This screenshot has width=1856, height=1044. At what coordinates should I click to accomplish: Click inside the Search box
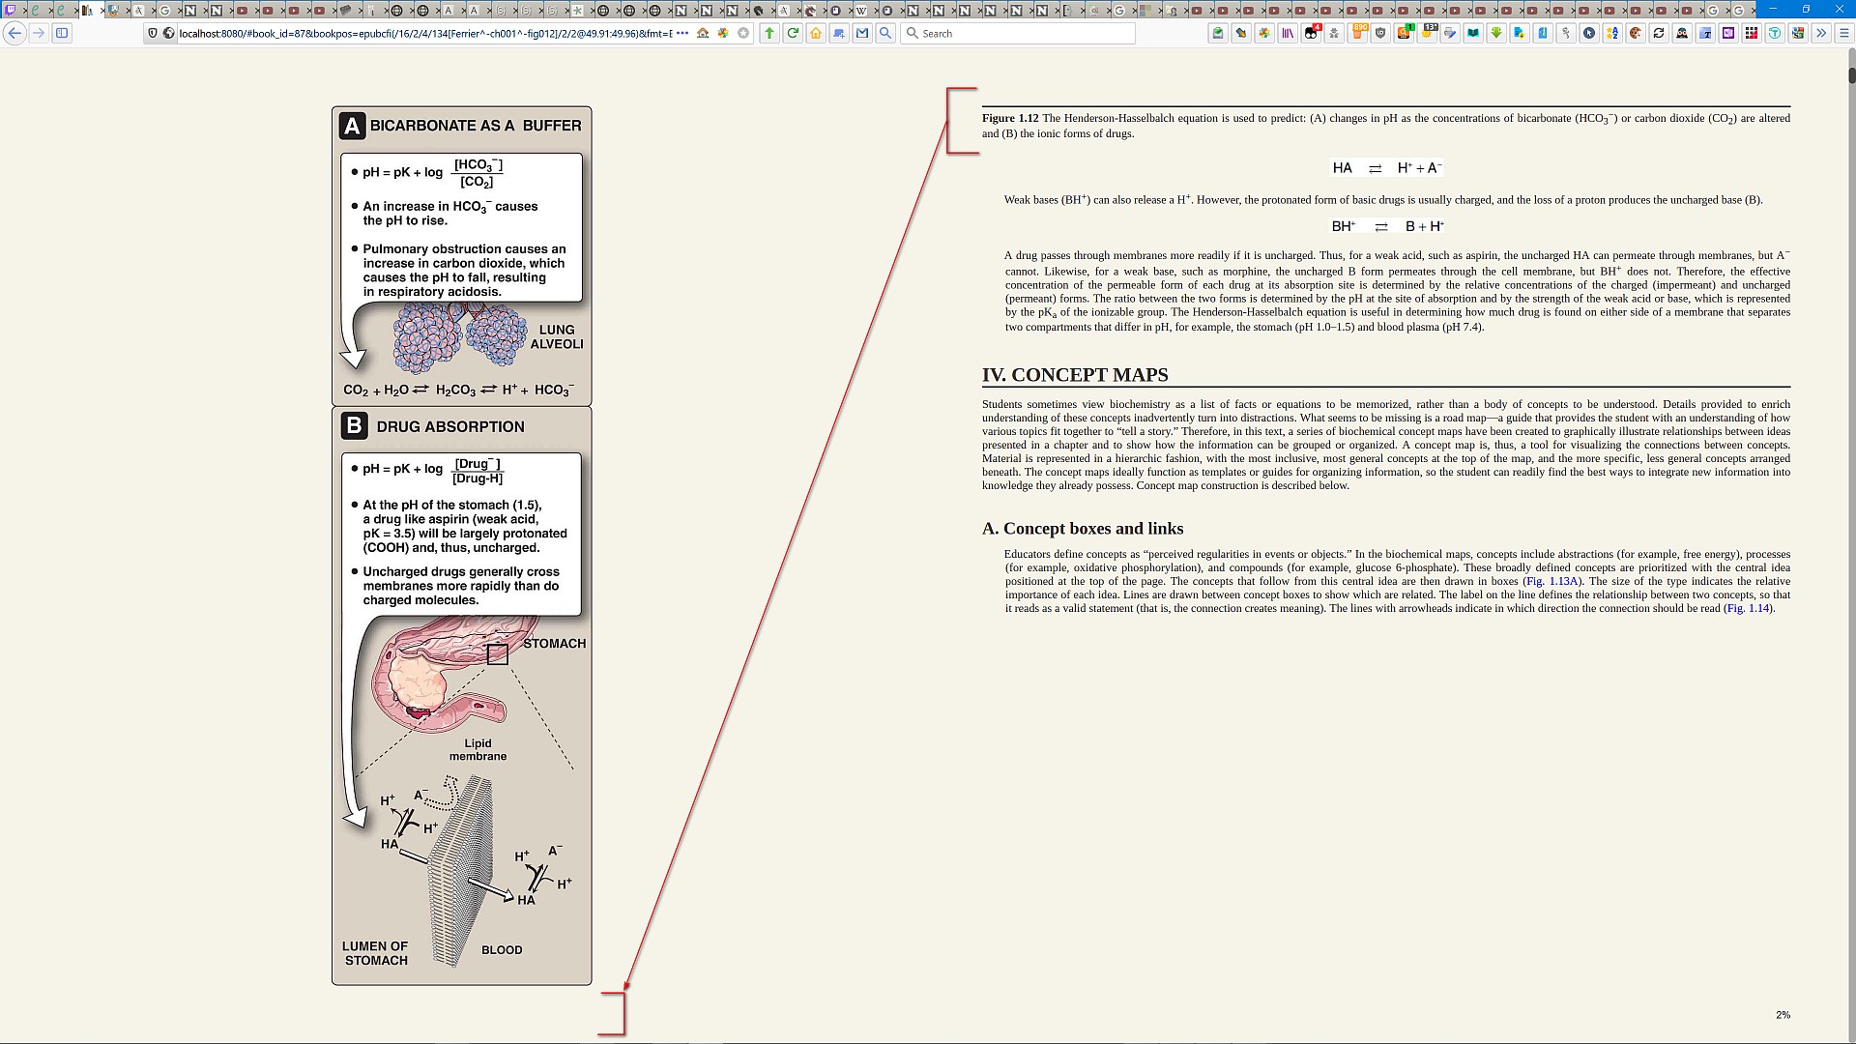(1025, 33)
